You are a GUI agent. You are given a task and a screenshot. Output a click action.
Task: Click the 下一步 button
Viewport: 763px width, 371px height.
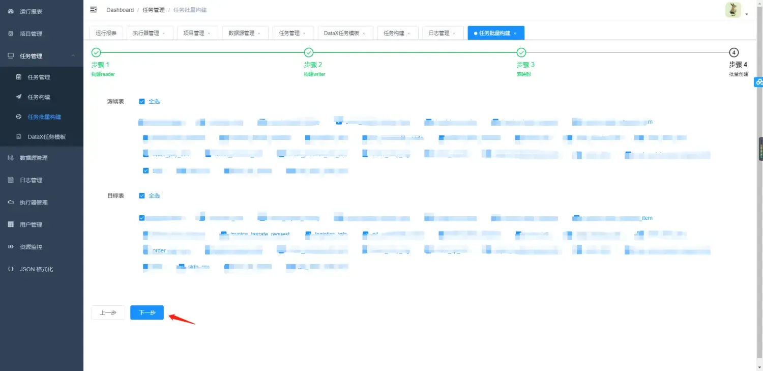(146, 312)
